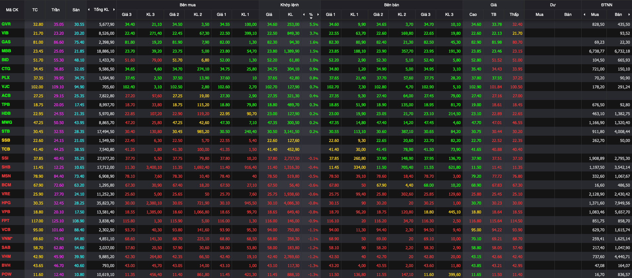Click the right arrow beside Tổng KL header
This screenshot has width=632, height=278.
point(114,10)
